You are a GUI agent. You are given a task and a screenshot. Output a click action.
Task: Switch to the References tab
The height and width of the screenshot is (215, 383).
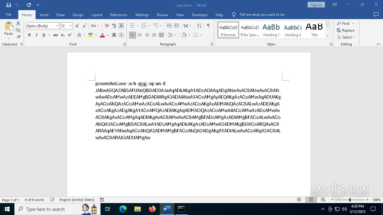[119, 15]
